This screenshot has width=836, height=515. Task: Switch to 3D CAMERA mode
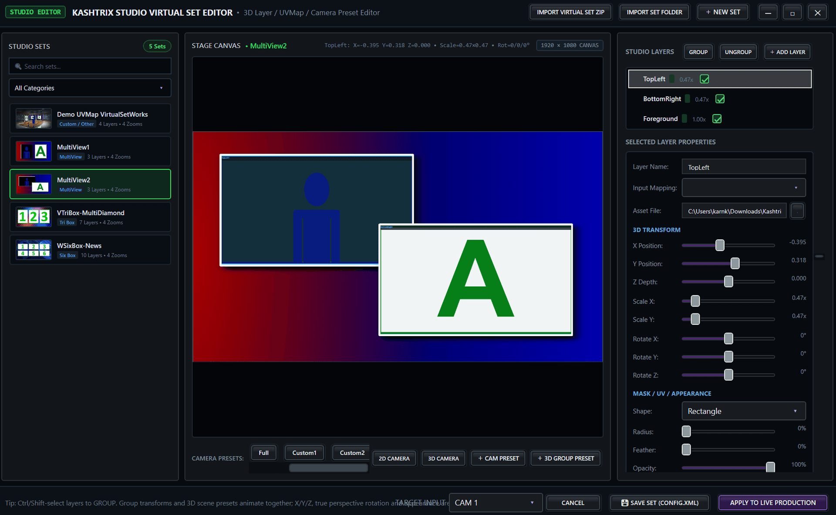coord(443,458)
